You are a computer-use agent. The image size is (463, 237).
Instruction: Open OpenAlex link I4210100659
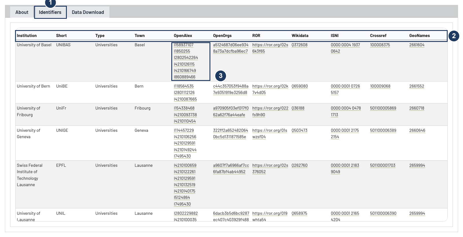point(185,165)
